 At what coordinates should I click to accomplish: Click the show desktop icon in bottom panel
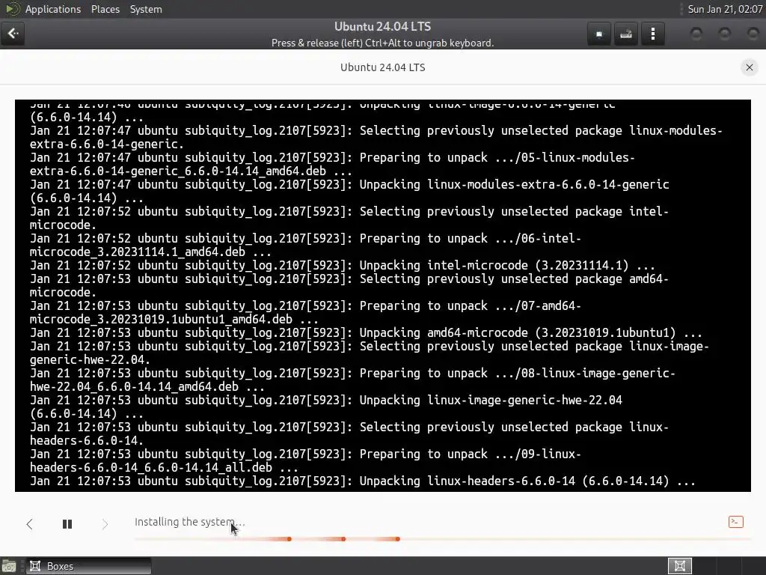click(x=9, y=566)
